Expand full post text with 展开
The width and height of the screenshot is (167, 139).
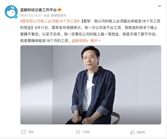pos(94,41)
